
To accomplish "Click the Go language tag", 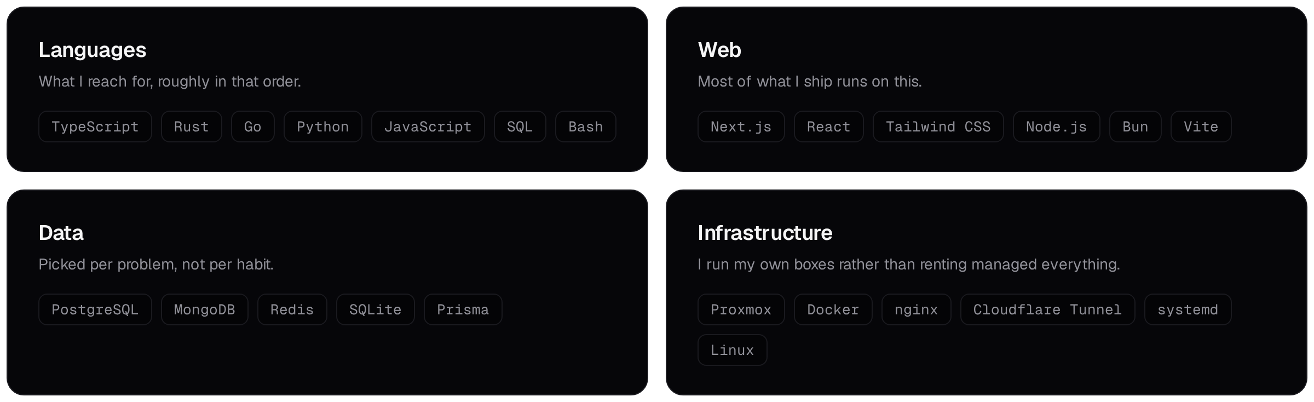I will pyautogui.click(x=253, y=127).
